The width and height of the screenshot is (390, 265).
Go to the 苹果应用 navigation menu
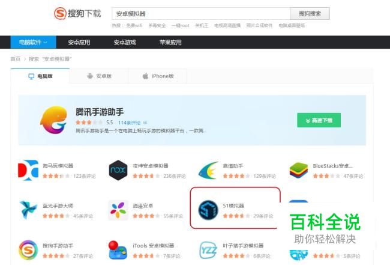coord(170,42)
